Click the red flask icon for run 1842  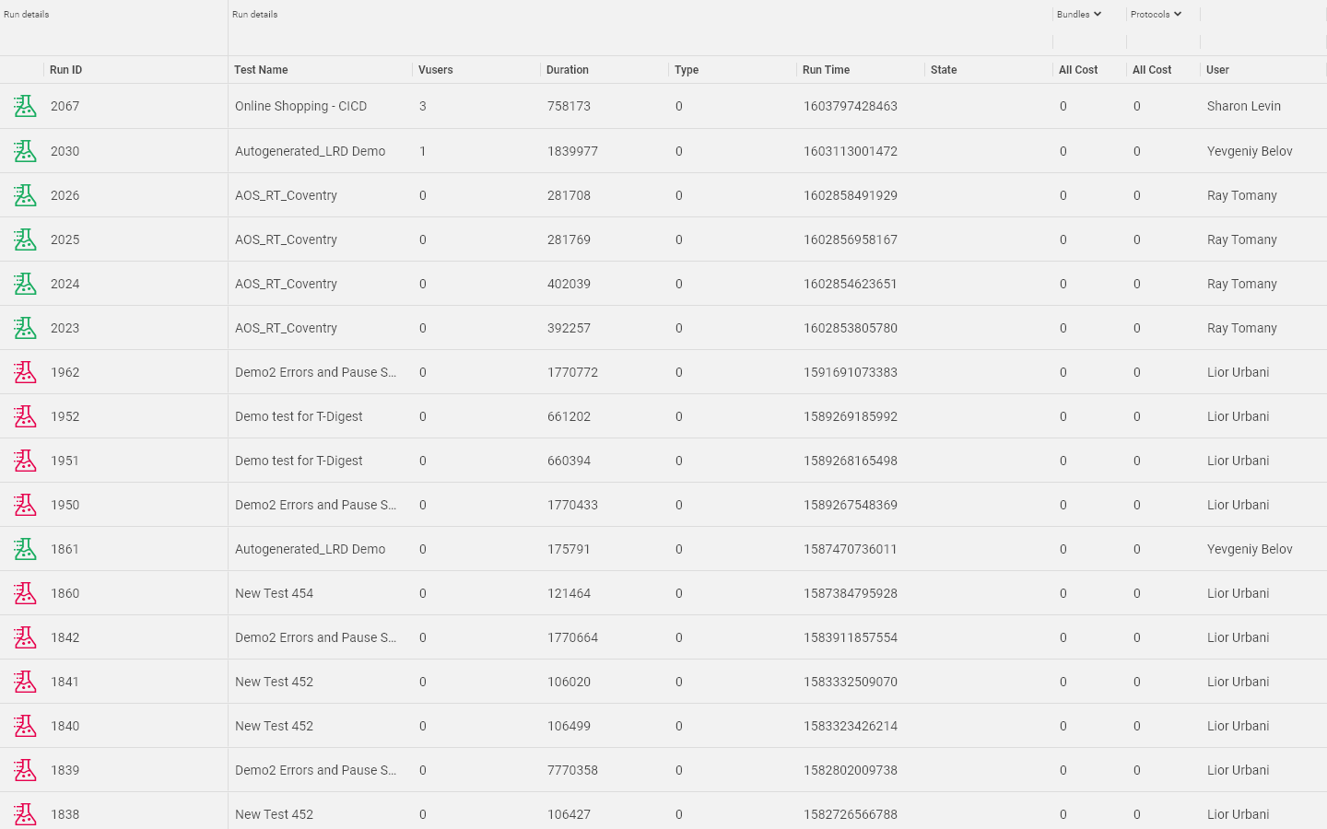tap(25, 637)
